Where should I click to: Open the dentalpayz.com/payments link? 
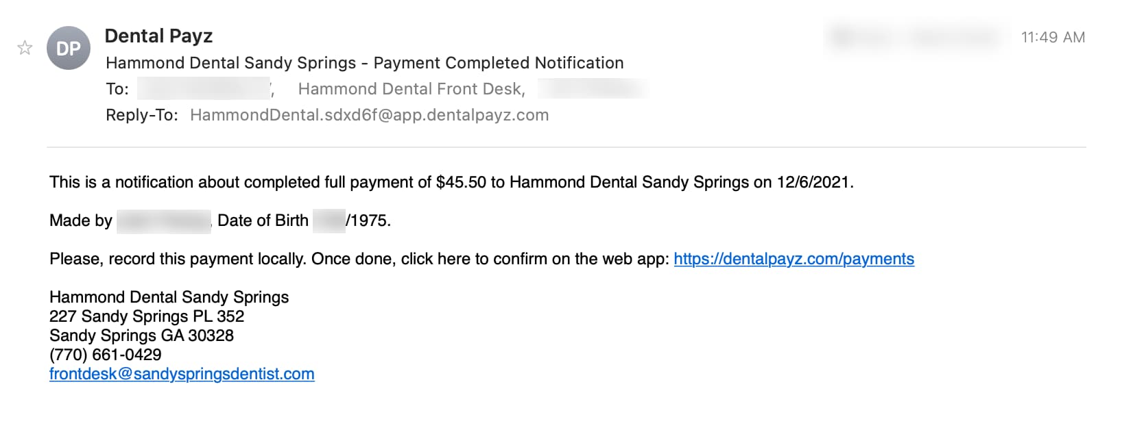[x=794, y=259]
